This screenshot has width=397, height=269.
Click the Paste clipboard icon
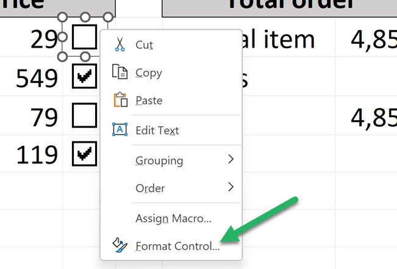(120, 100)
